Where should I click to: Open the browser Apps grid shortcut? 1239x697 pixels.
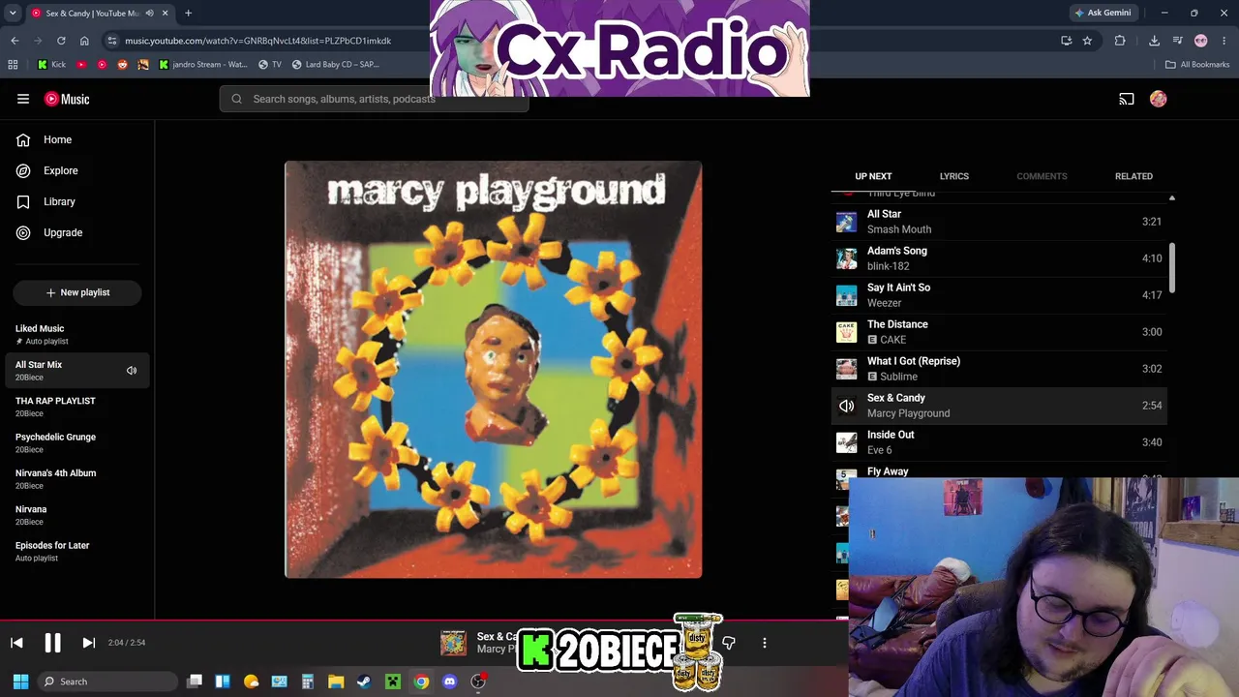pyautogui.click(x=13, y=65)
